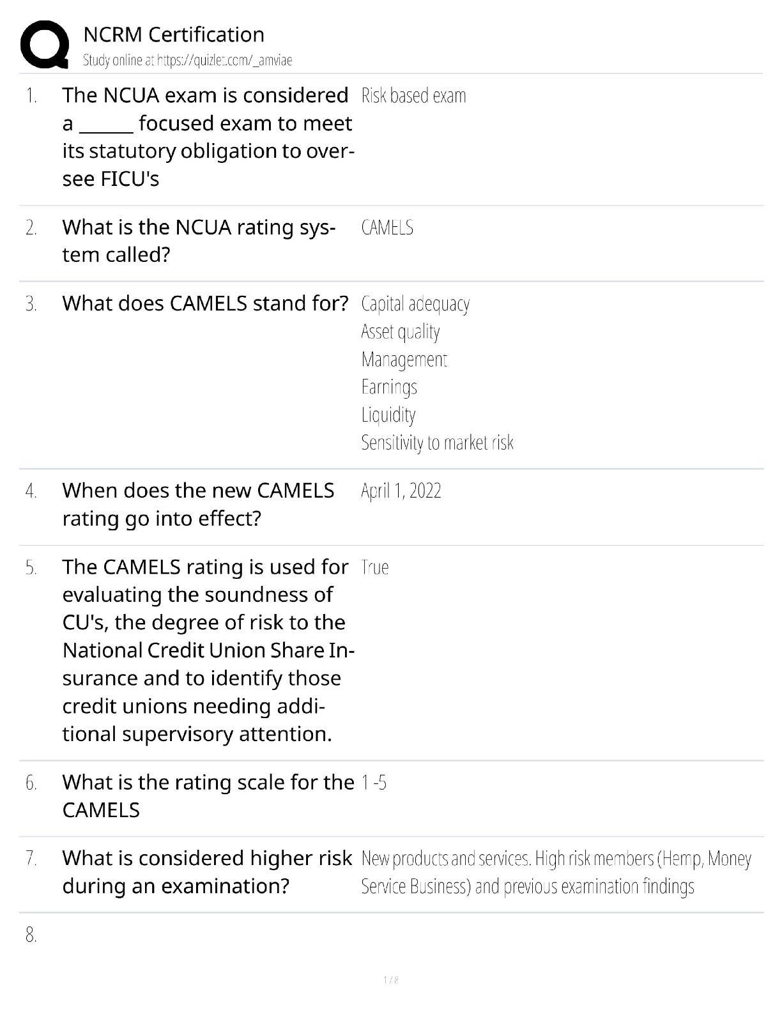The height and width of the screenshot is (1012, 782).
Task: Click the 'Management' answer line
Action: [x=404, y=360]
